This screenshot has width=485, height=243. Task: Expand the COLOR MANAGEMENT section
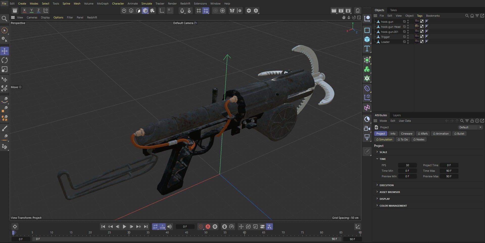377,206
